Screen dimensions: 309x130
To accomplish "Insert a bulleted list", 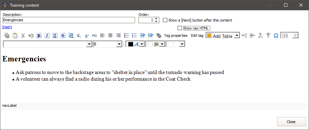I will tap(126, 35).
